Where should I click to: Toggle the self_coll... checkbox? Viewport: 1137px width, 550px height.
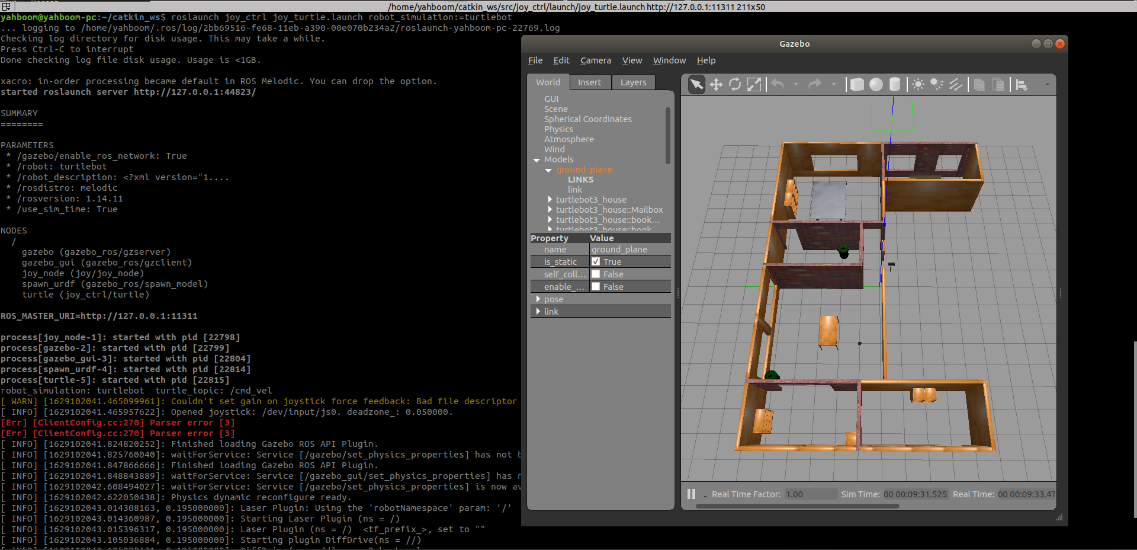point(596,274)
